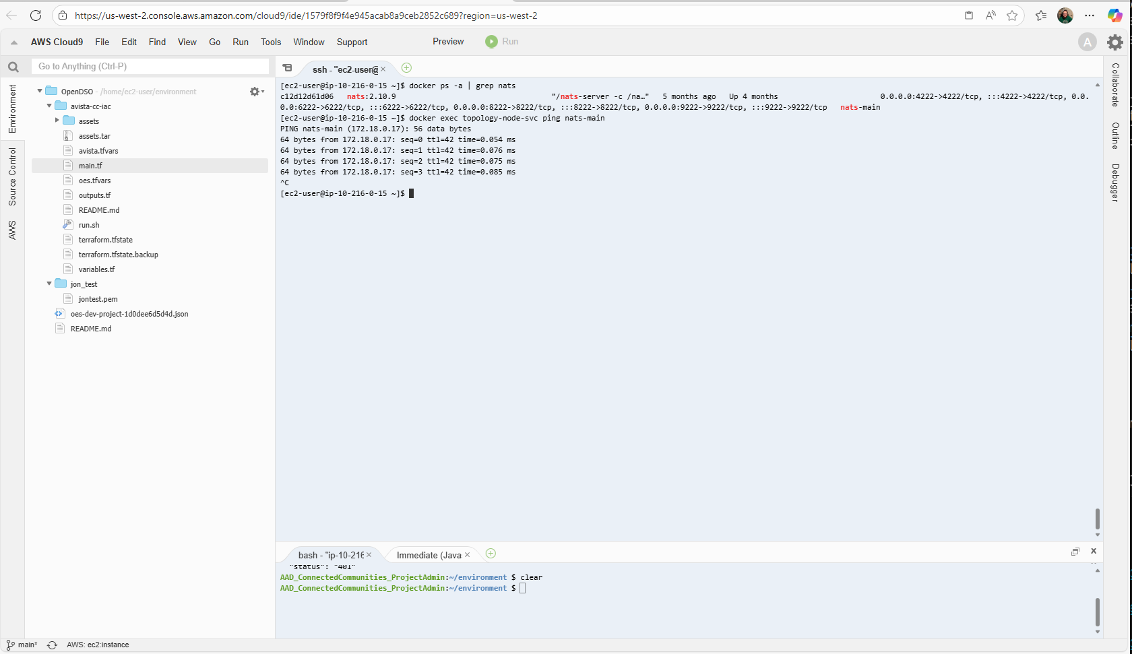Click the browser refresh icon
Viewport: 1132px width, 654px height.
click(x=36, y=15)
